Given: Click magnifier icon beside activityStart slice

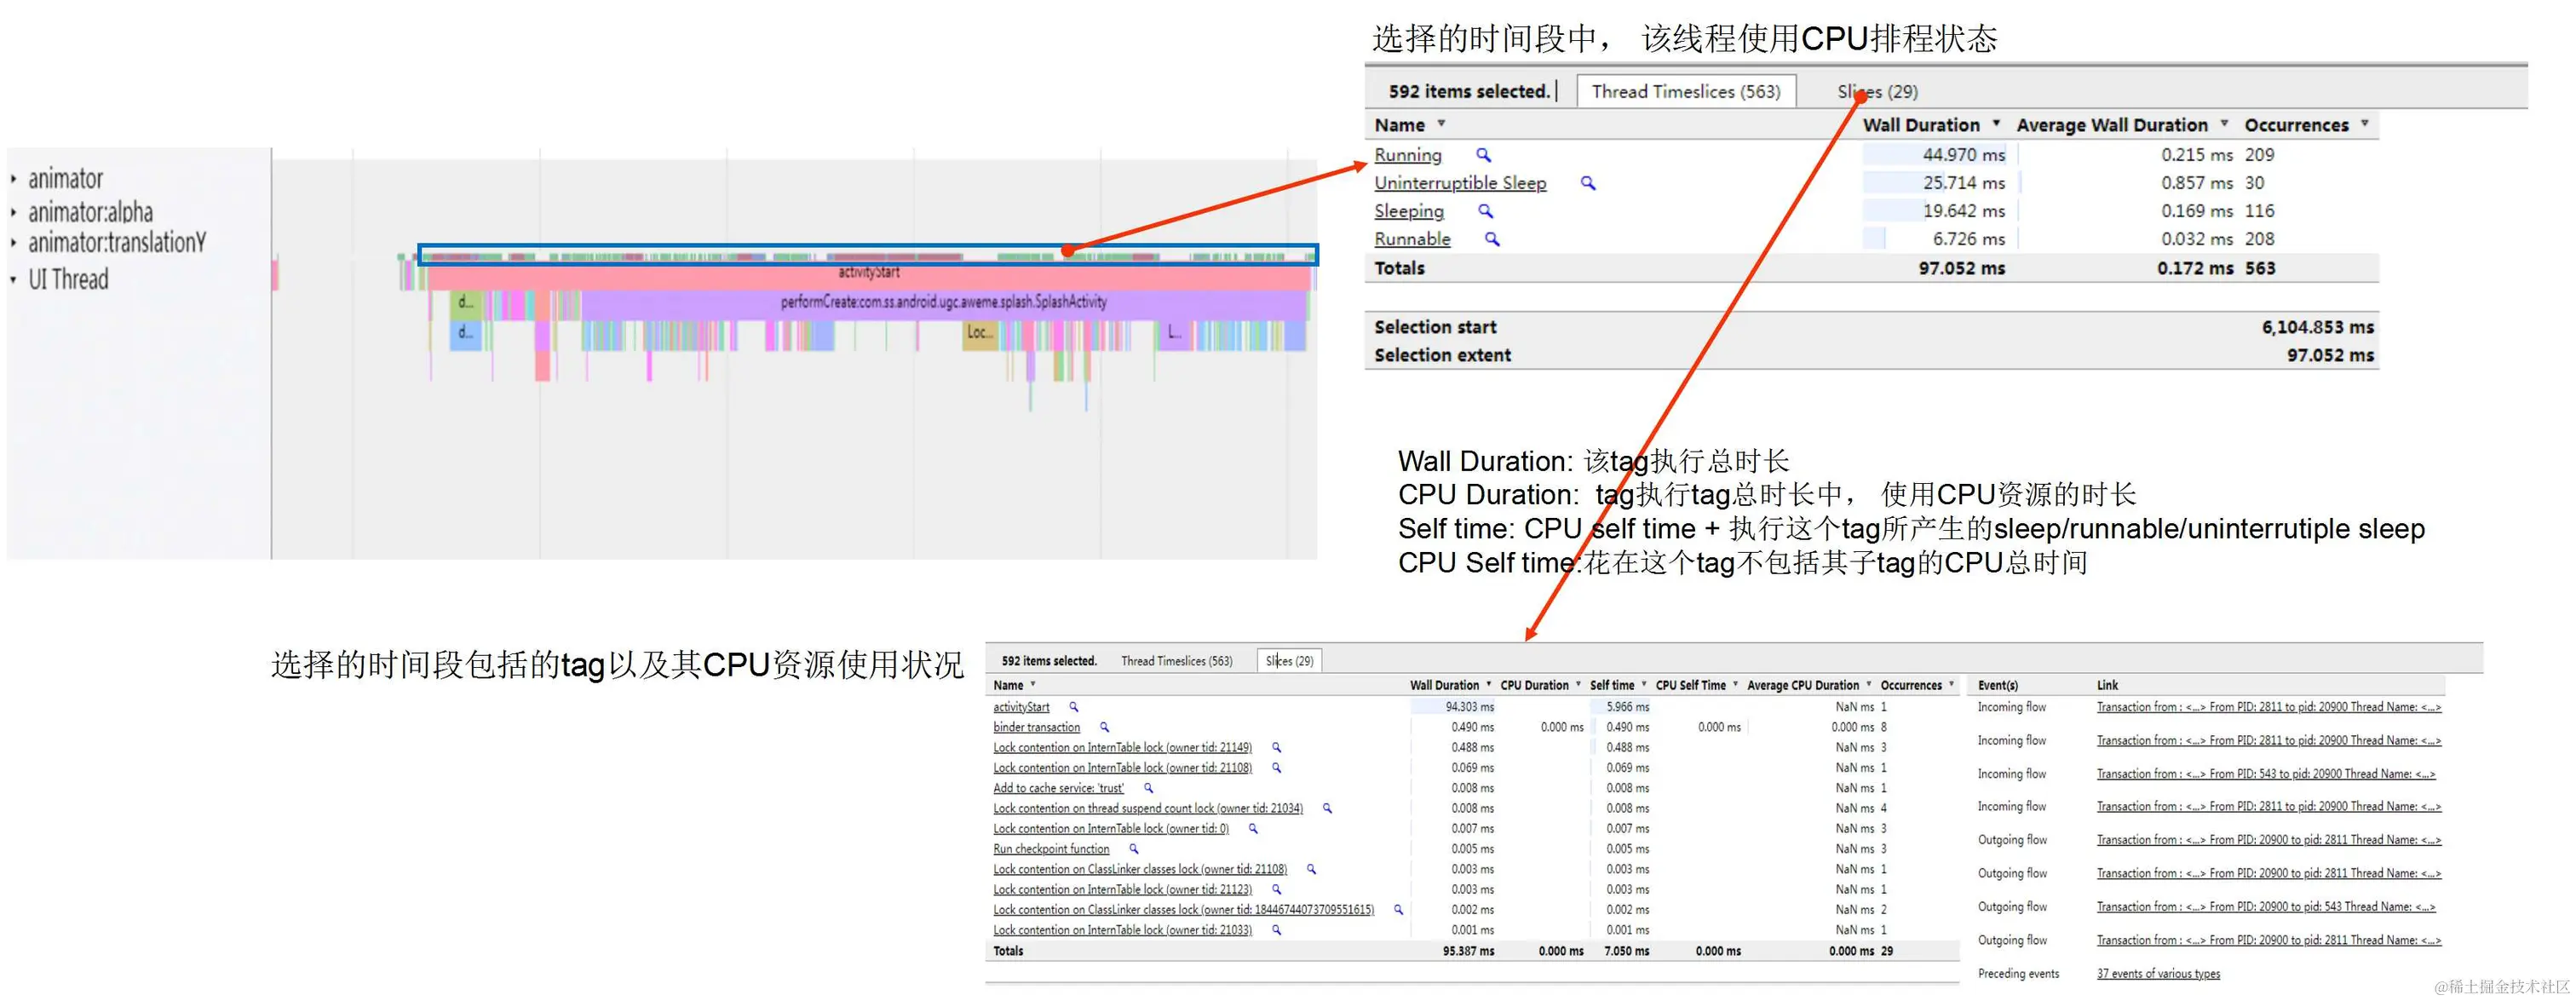Looking at the screenshot, I should coord(1074,707).
